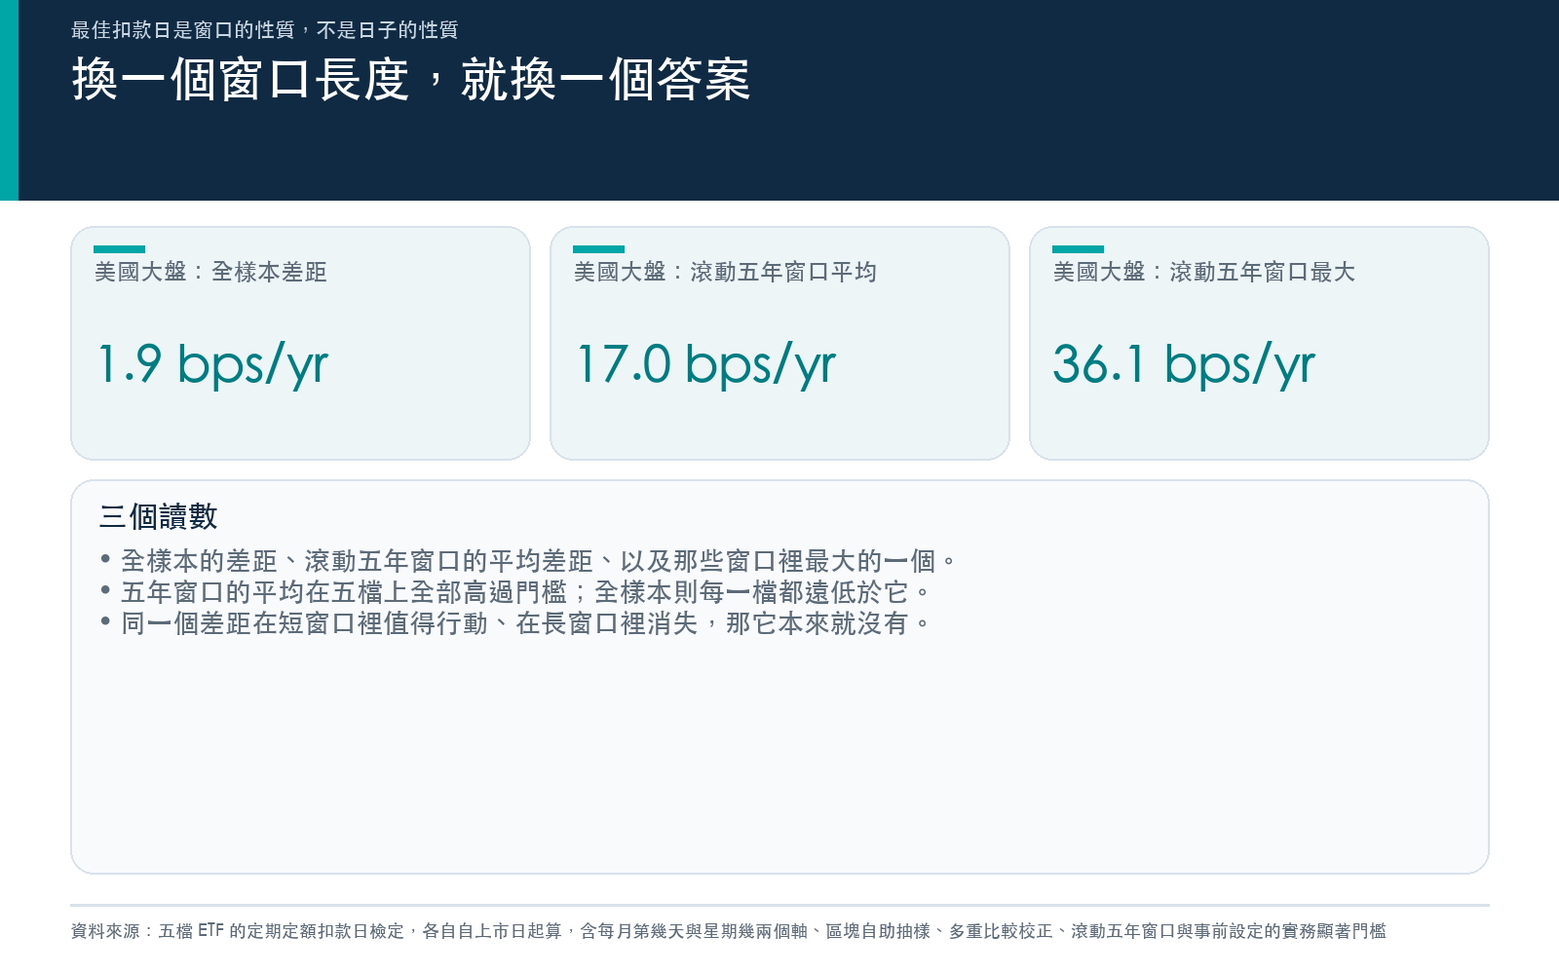Select the bullet starting with 全樣本的差距
This screenshot has height=974, width=1559.
point(529,561)
